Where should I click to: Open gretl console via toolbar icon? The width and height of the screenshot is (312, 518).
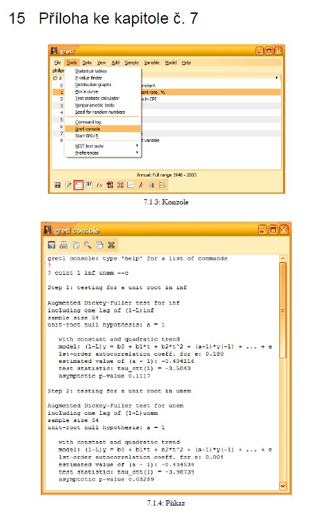[78, 185]
